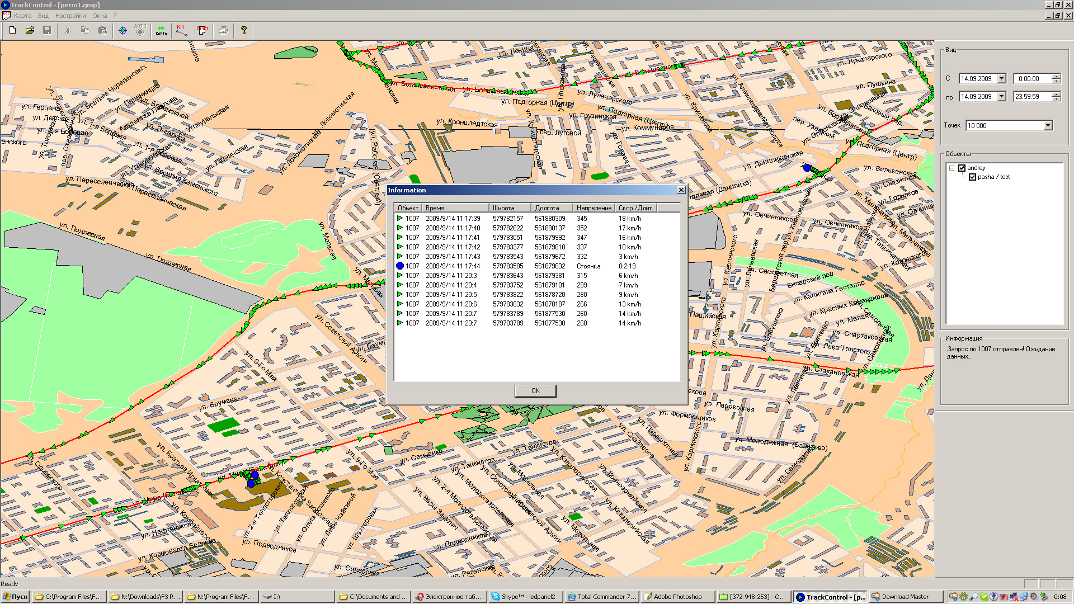1074x604 pixels.
Task: Toggle the pasha / test checkbox
Action: pyautogui.click(x=972, y=177)
